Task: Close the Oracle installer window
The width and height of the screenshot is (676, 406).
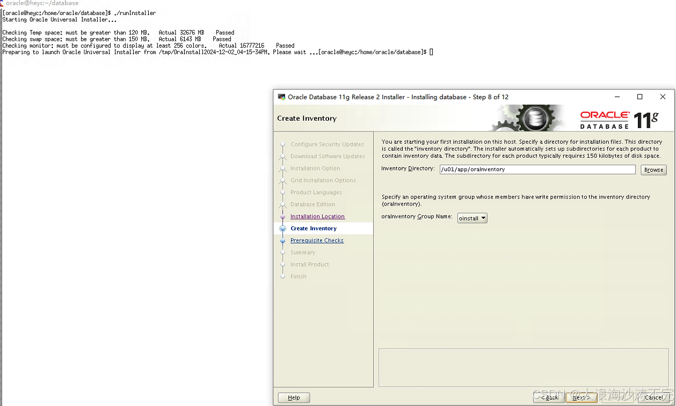Action: [x=663, y=97]
